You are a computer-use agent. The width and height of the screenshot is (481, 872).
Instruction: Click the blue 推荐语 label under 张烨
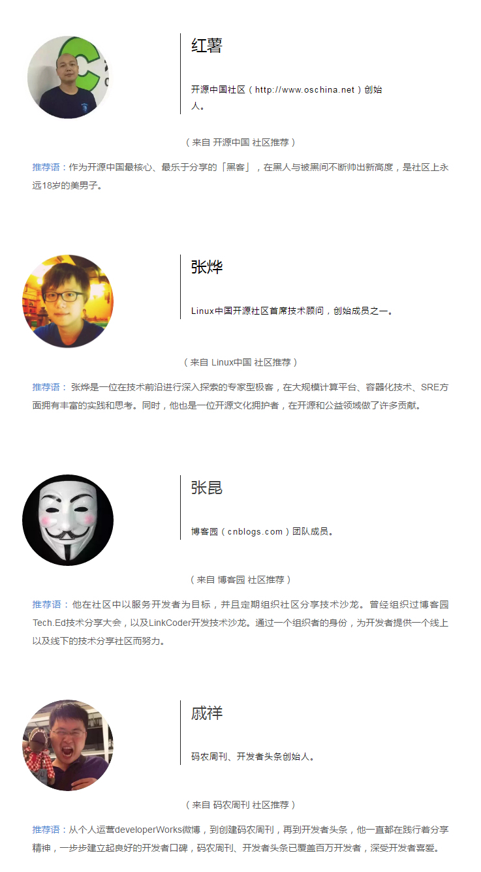[46, 388]
